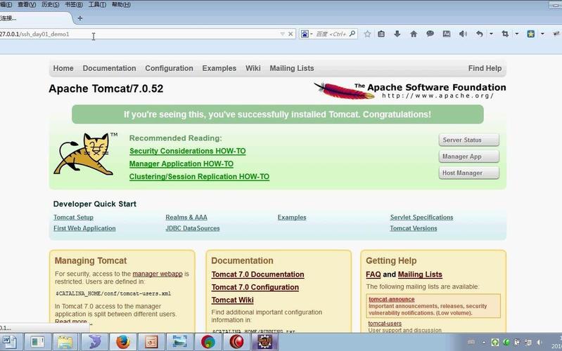Click the chat bubble toolbar icon
This screenshot has height=351, width=562.
[430, 34]
